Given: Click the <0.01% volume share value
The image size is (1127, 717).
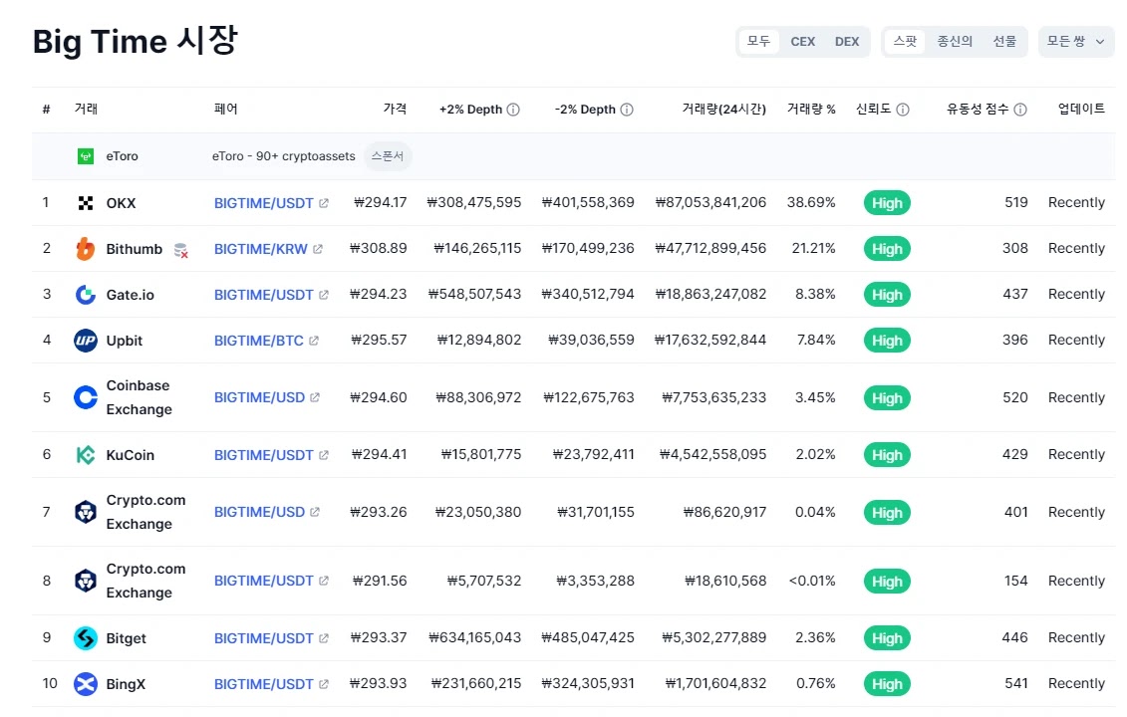Looking at the screenshot, I should click(x=812, y=581).
